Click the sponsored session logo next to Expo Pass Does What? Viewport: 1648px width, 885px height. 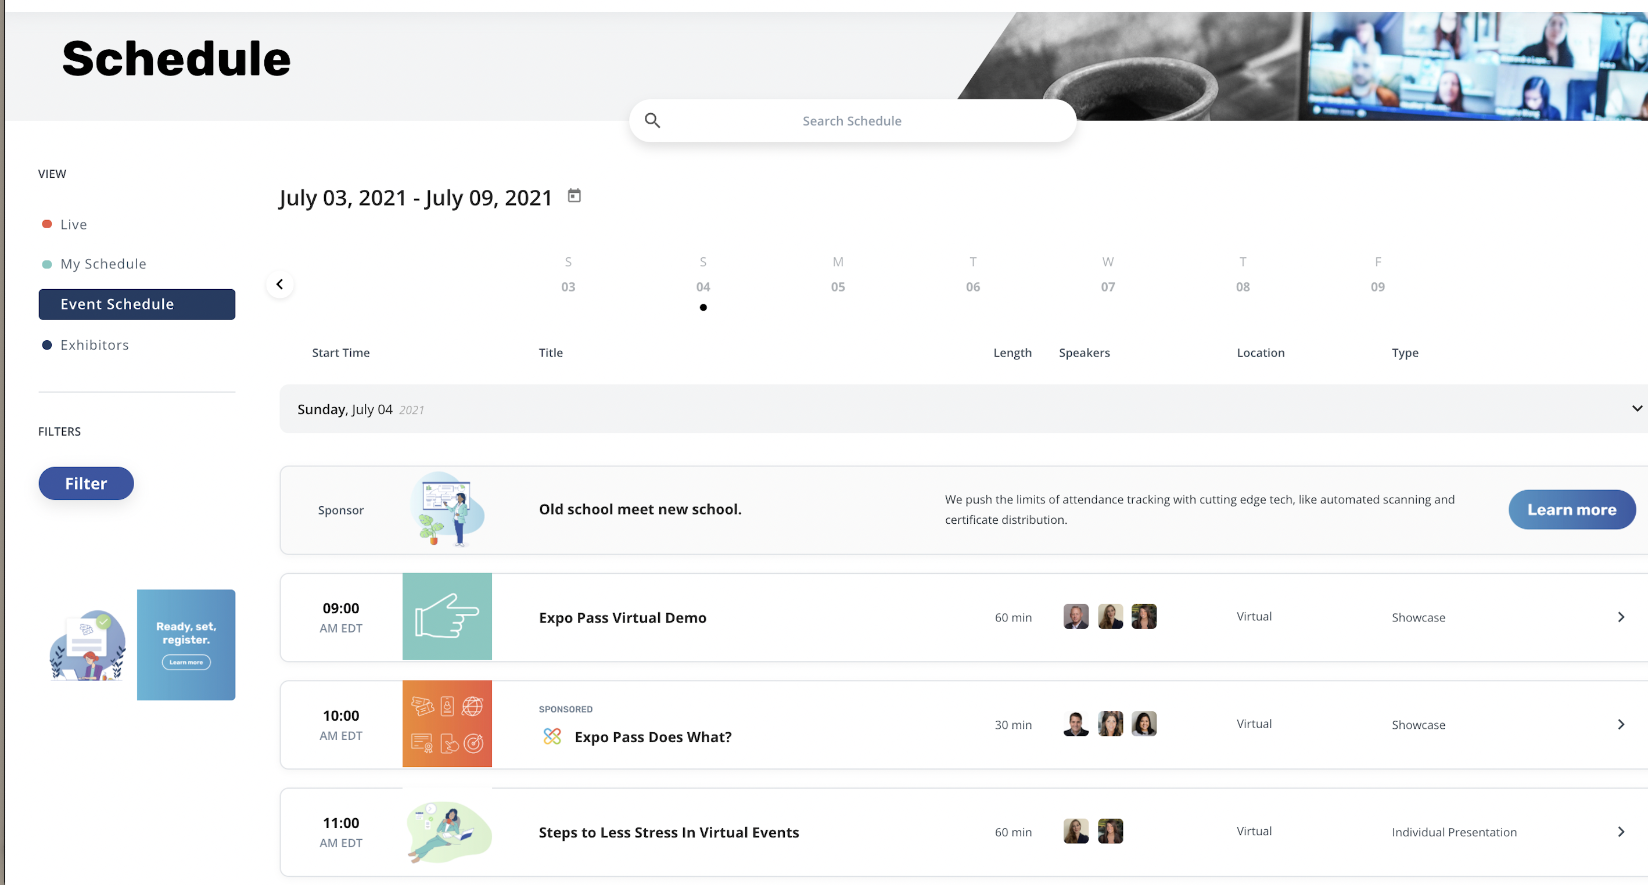[552, 737]
